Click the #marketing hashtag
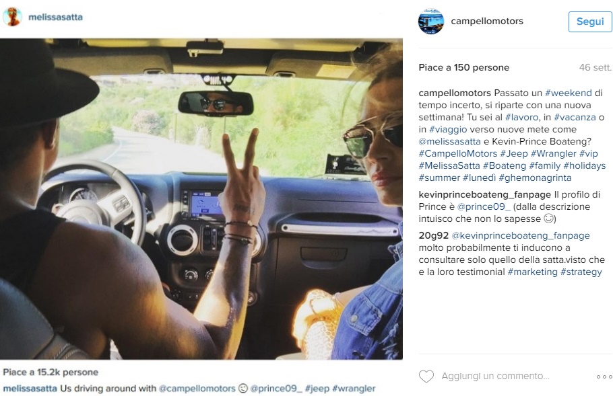The width and height of the screenshot is (613, 396). 532,272
